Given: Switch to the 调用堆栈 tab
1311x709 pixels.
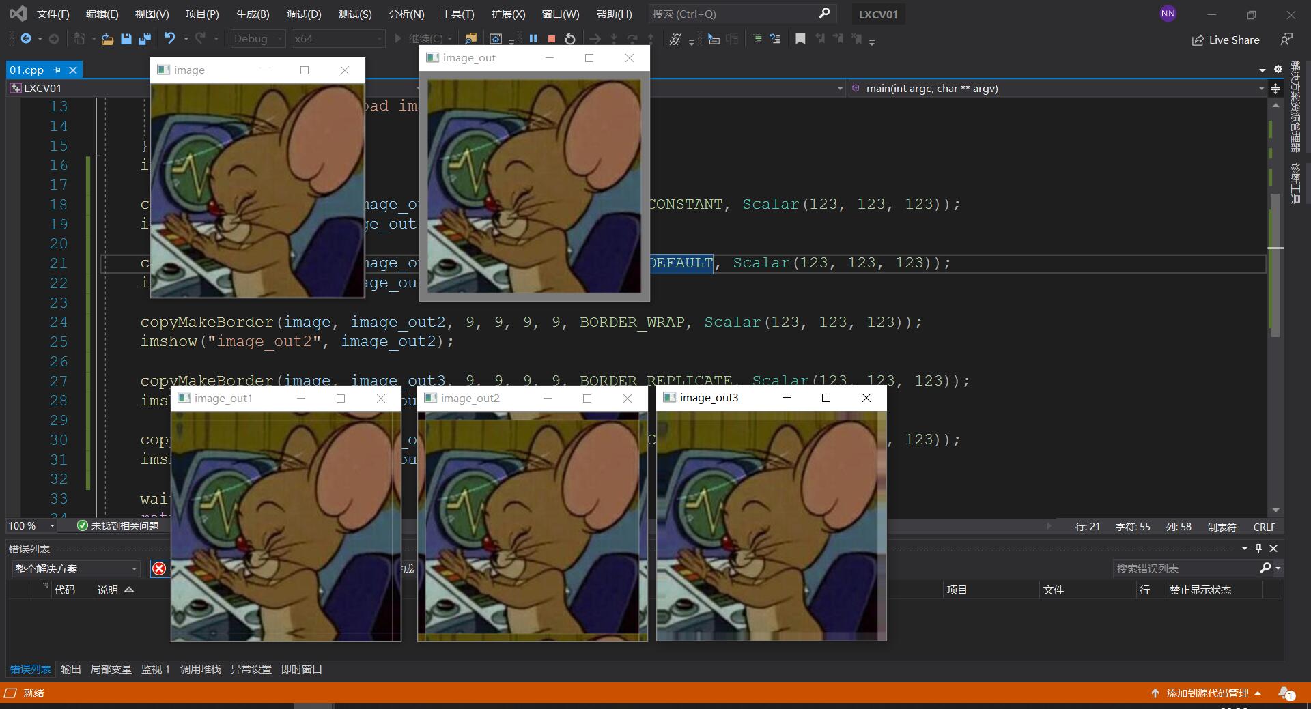Looking at the screenshot, I should click(200, 669).
